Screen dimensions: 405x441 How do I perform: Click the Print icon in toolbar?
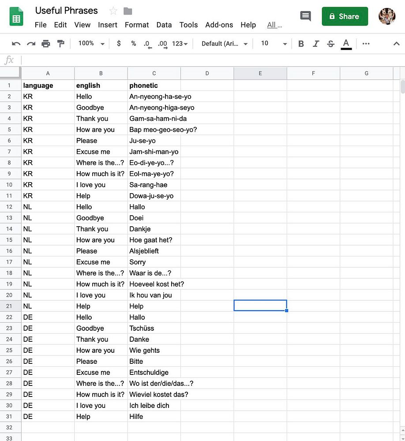(x=45, y=44)
